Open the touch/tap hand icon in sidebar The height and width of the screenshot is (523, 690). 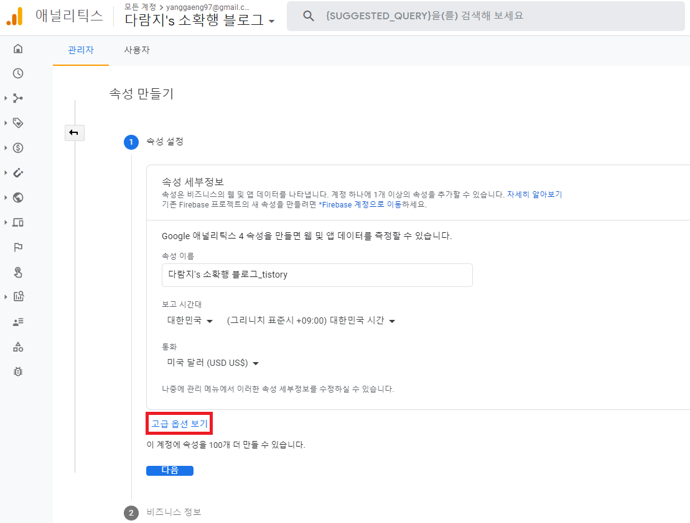click(18, 273)
